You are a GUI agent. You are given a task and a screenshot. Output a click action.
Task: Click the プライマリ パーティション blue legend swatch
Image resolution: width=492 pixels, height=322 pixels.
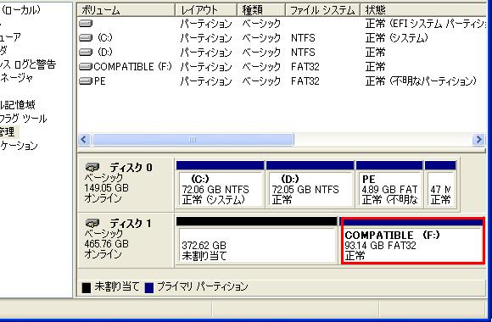[x=149, y=287]
